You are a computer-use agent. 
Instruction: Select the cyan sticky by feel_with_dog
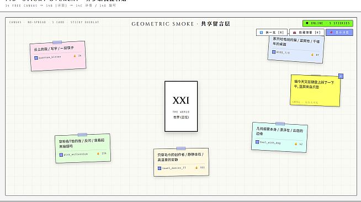click(x=279, y=137)
